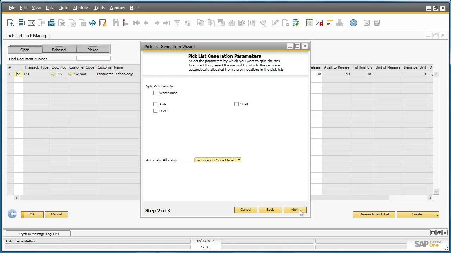Screen dimensions: 451x253
Task: Click the Add record icon
Action: point(126,23)
